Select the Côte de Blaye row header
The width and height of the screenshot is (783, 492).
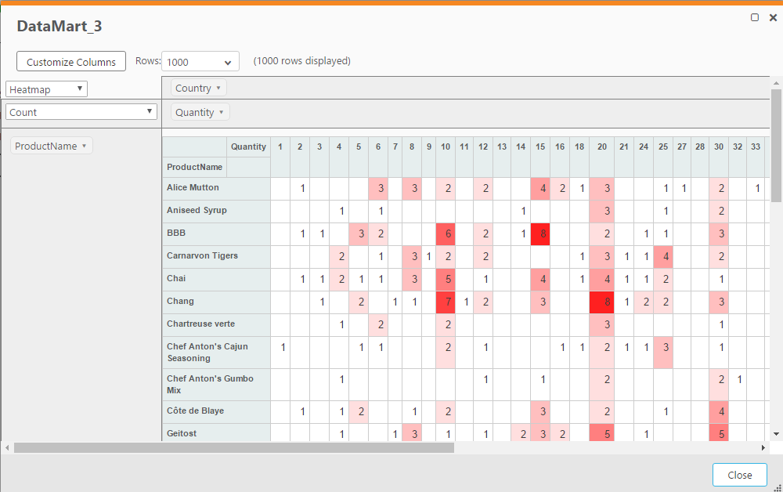(x=216, y=411)
